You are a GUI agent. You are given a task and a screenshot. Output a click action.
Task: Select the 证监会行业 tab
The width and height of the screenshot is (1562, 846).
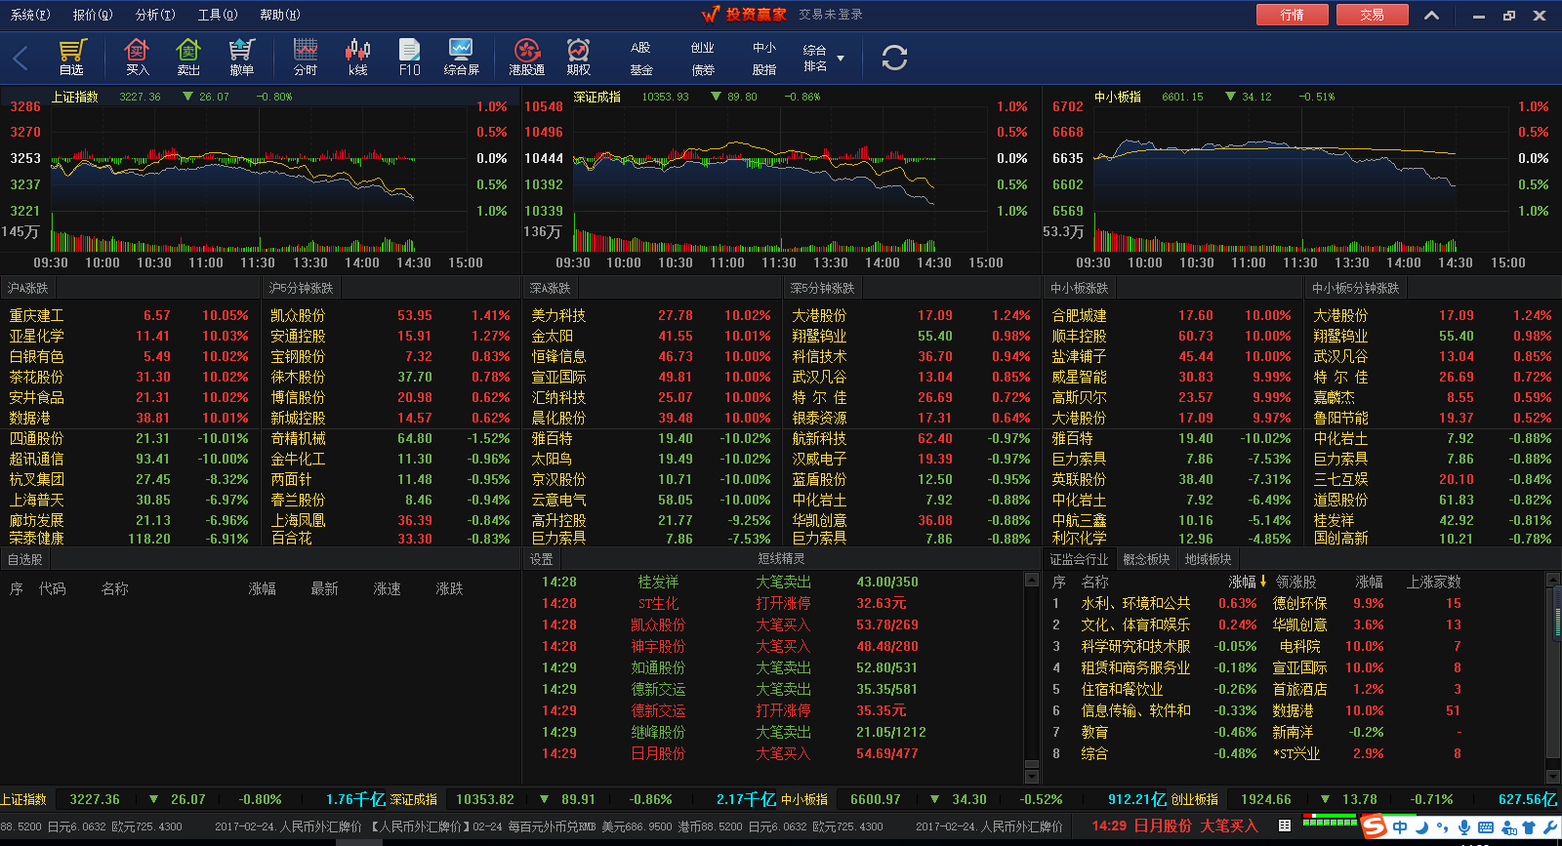[x=1079, y=559]
